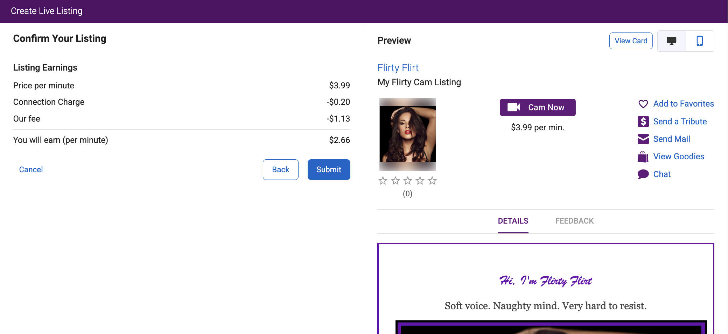728x334 pixels.
Task: Choose Send a Tribute link
Action: (680, 122)
